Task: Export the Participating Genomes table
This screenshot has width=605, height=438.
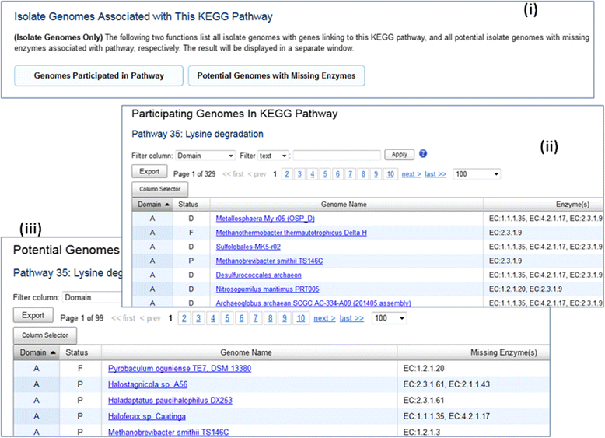Action: point(149,171)
